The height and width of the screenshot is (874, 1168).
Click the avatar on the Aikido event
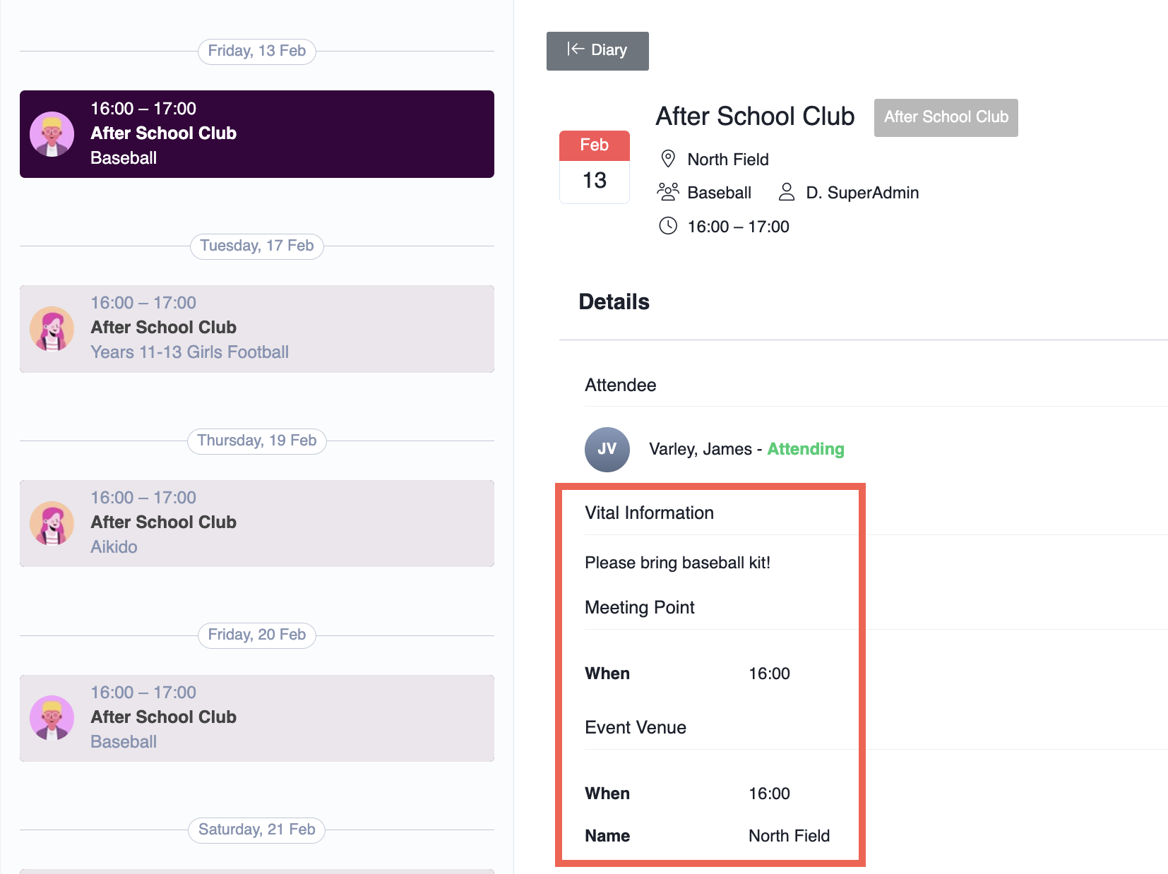point(52,523)
